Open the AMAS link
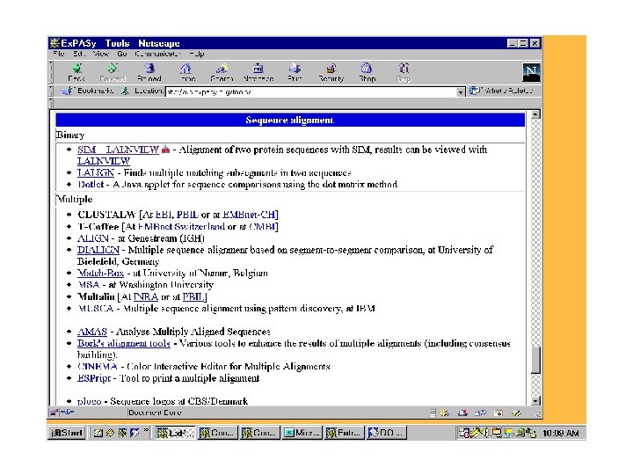 click(x=92, y=332)
